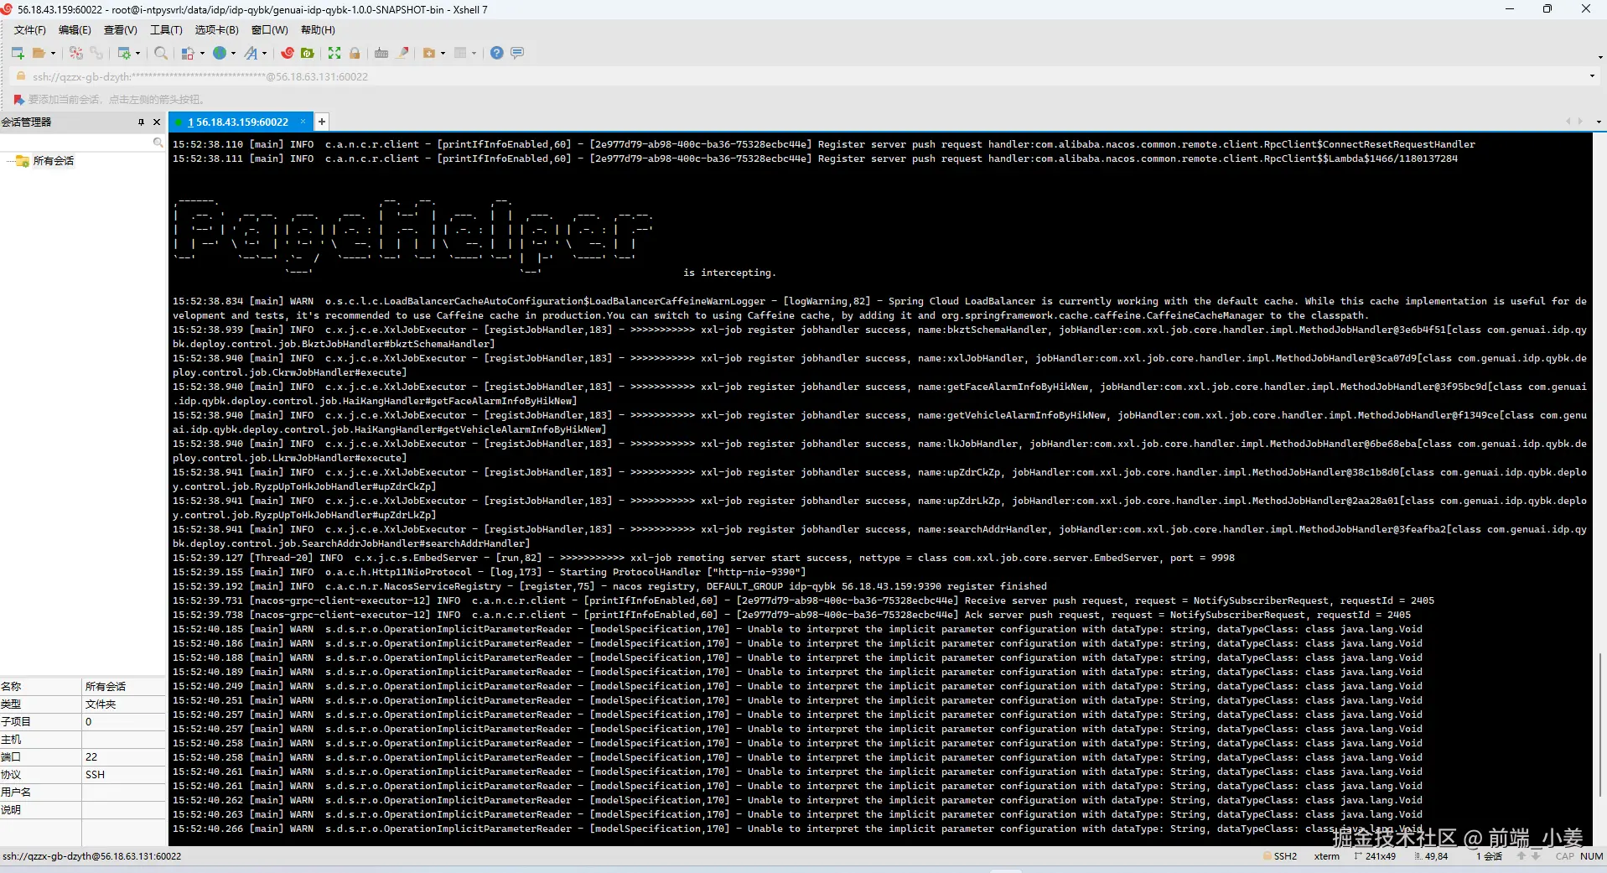Click the highlighter pen icon

coord(403,53)
